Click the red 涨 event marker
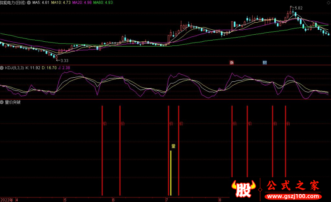 (x=232, y=62)
